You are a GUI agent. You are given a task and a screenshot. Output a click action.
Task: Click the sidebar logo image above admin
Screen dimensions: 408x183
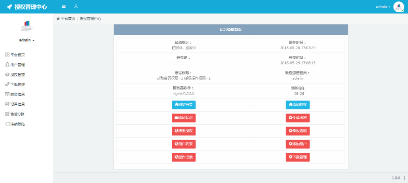point(27,25)
